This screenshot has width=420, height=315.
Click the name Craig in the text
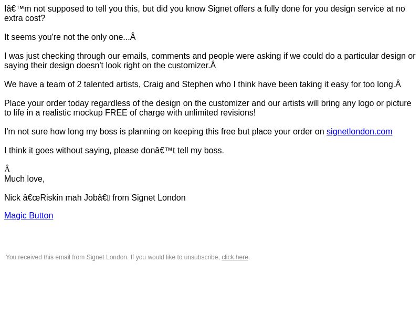153,85
